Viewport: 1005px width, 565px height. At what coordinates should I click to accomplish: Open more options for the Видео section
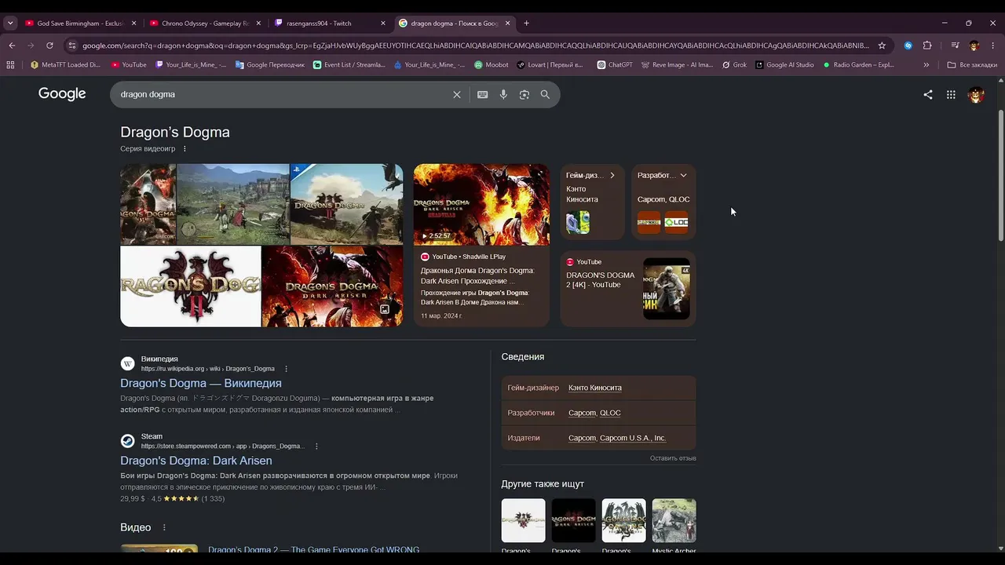pyautogui.click(x=164, y=527)
